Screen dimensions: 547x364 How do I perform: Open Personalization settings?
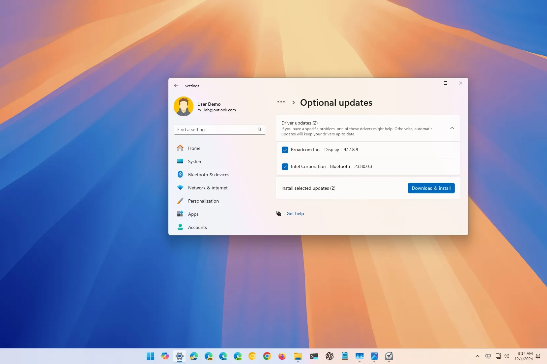203,201
